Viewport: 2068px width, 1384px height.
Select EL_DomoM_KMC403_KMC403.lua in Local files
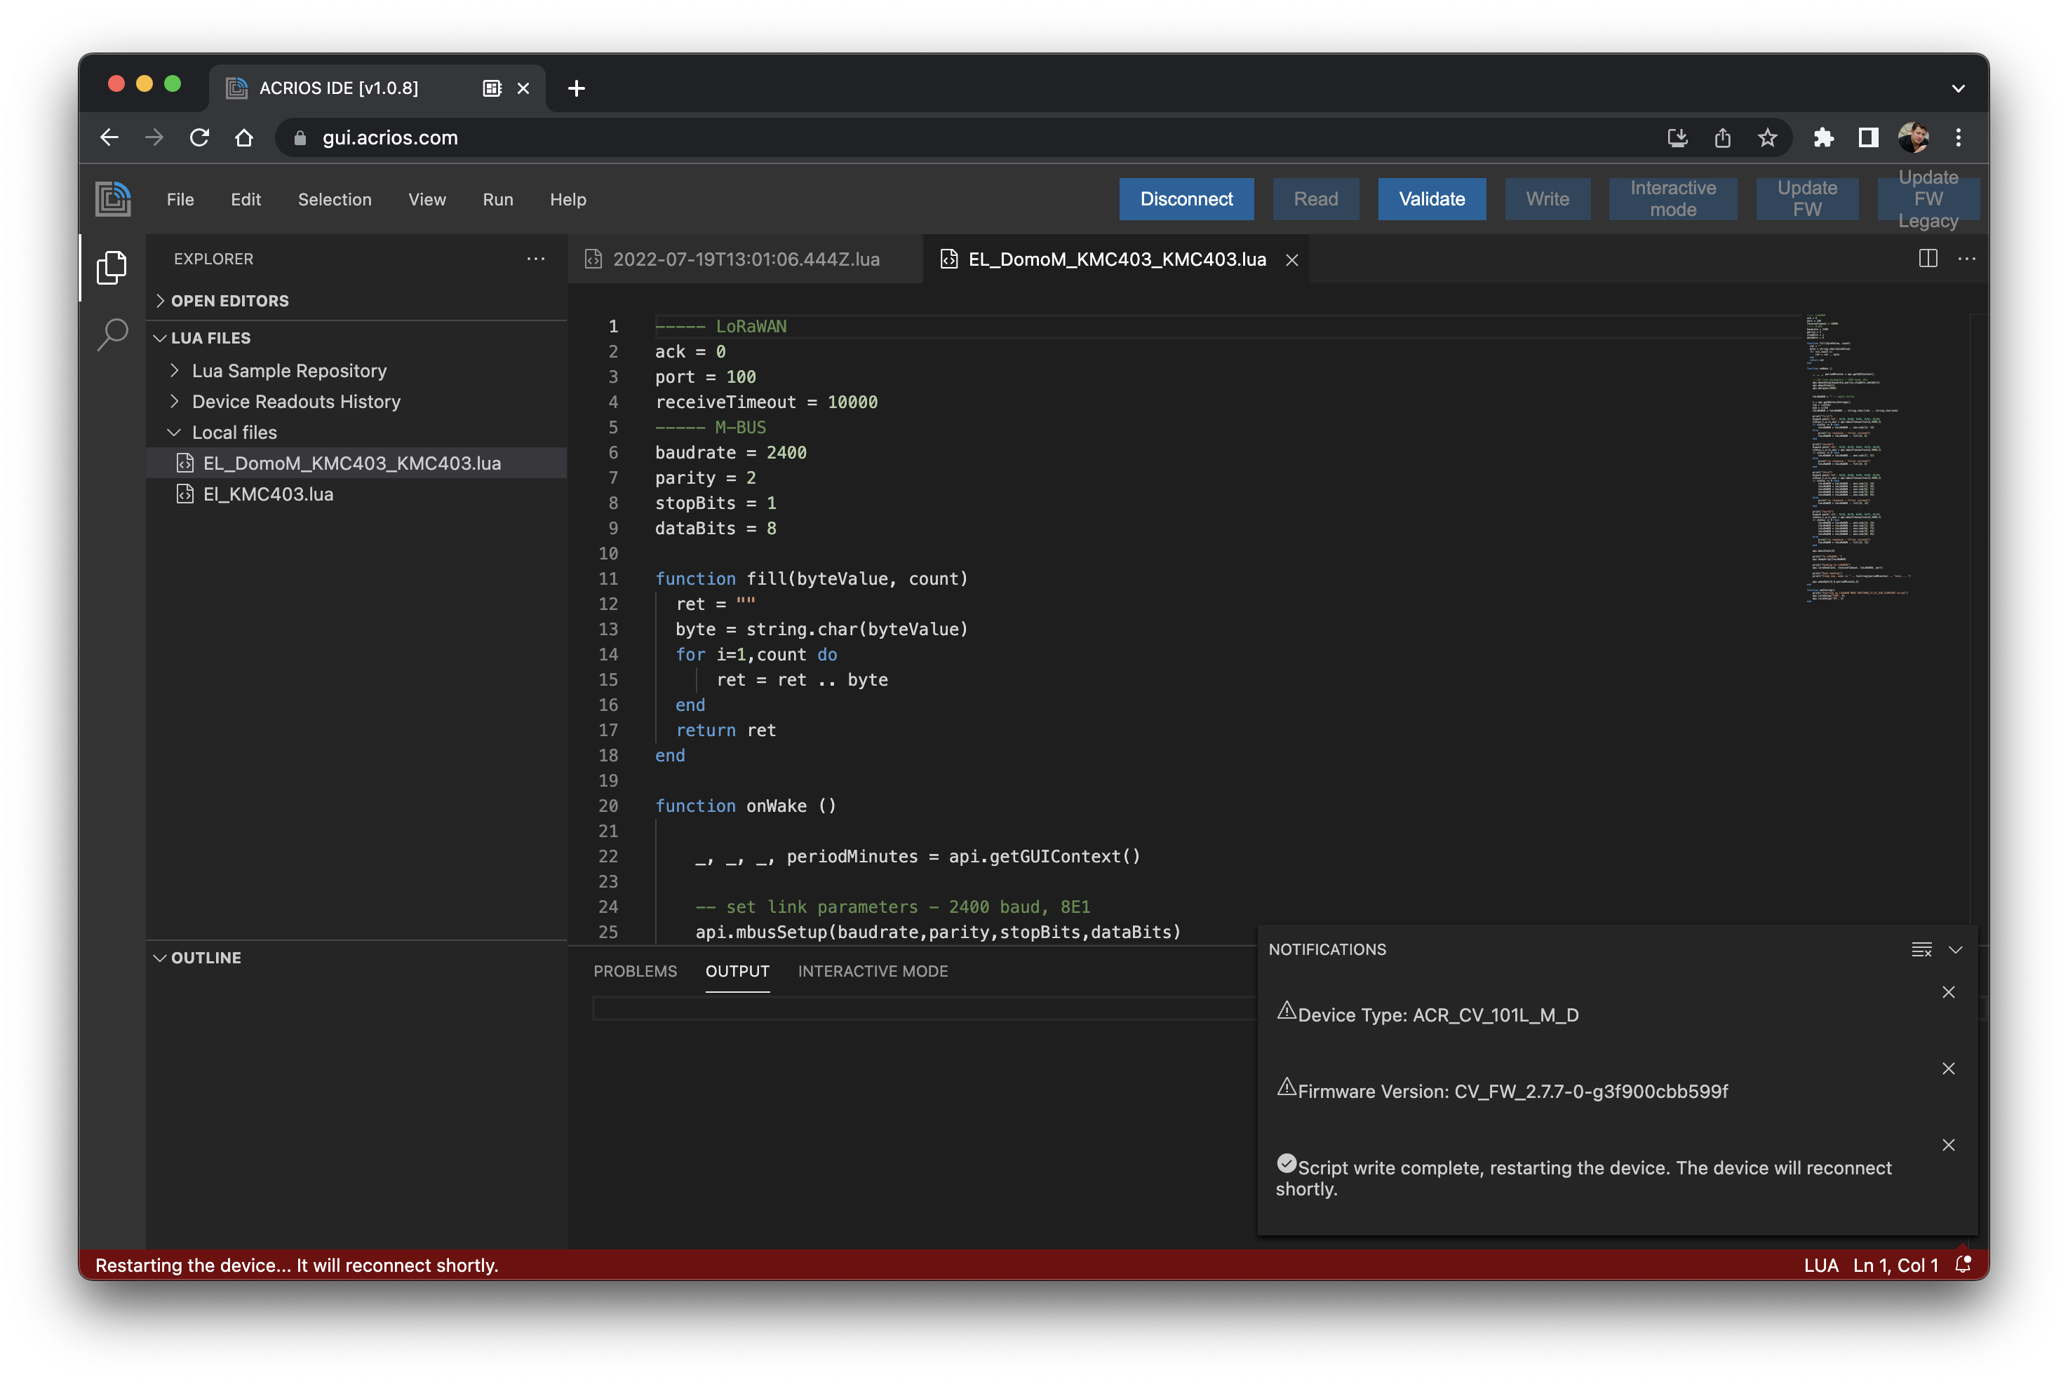[x=357, y=463]
